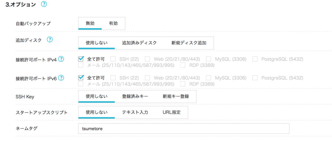Check PostgreSQL (5432) in IPv6 row

click(255, 78)
